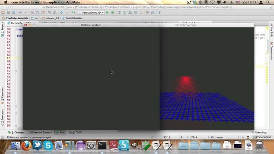Change the UTF-8 file encoding

(x=193, y=137)
